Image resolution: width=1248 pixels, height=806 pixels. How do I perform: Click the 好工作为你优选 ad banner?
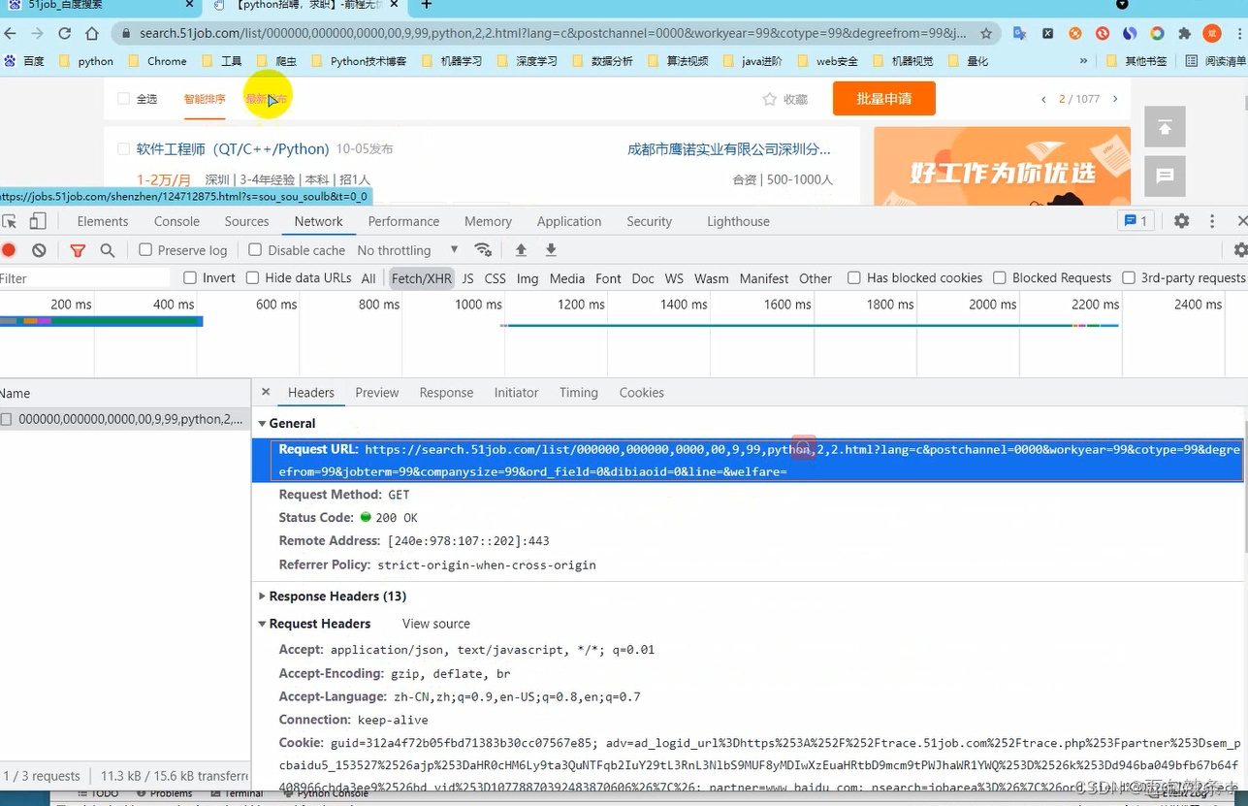1002,166
